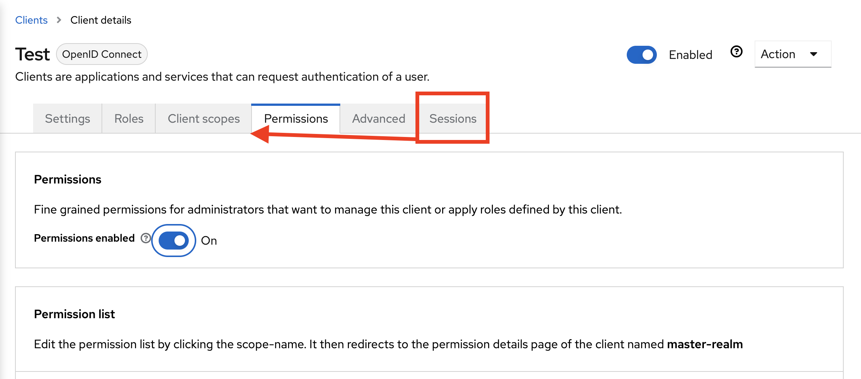Click the client name heading Test

click(x=32, y=53)
